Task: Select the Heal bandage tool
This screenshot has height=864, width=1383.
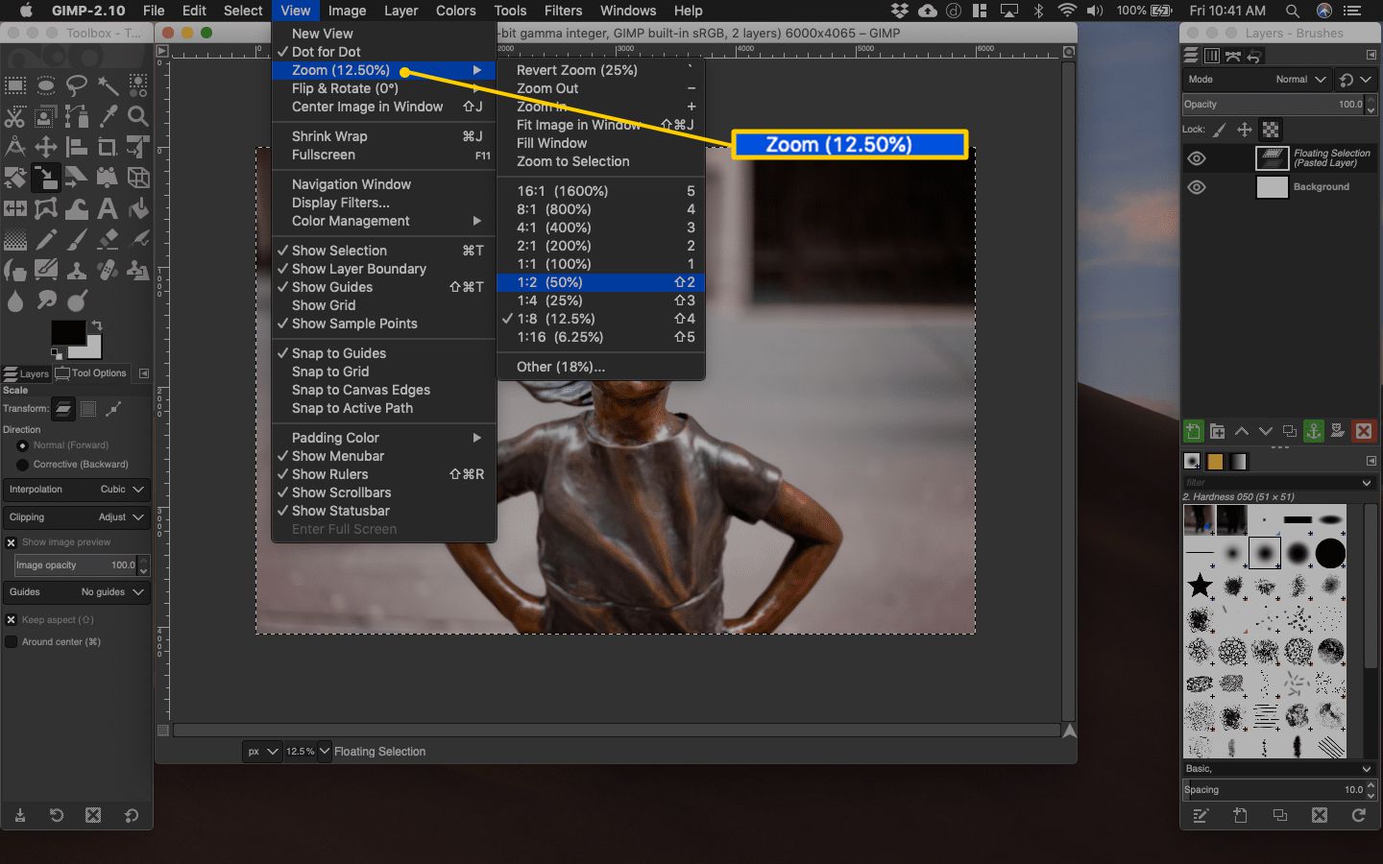Action: pos(108,270)
